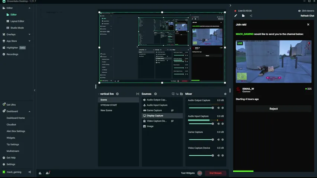Open Highlighter beta page
This screenshot has width=317, height=178.
pos(14,47)
